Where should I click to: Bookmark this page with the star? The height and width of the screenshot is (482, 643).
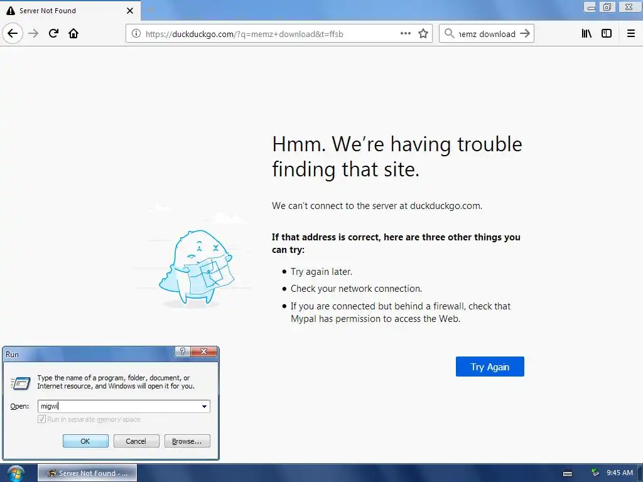tap(423, 34)
